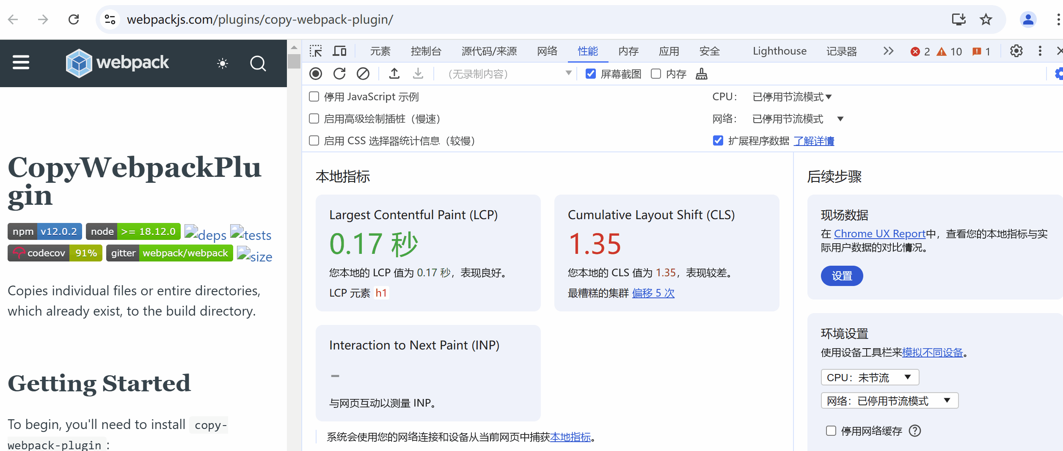Click the page vertical scrollbar thumb

tap(294, 61)
